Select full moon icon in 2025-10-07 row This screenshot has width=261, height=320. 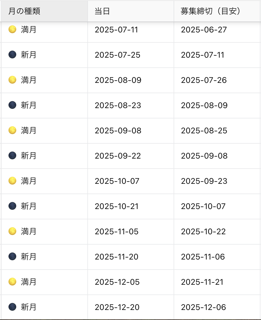coord(12,181)
